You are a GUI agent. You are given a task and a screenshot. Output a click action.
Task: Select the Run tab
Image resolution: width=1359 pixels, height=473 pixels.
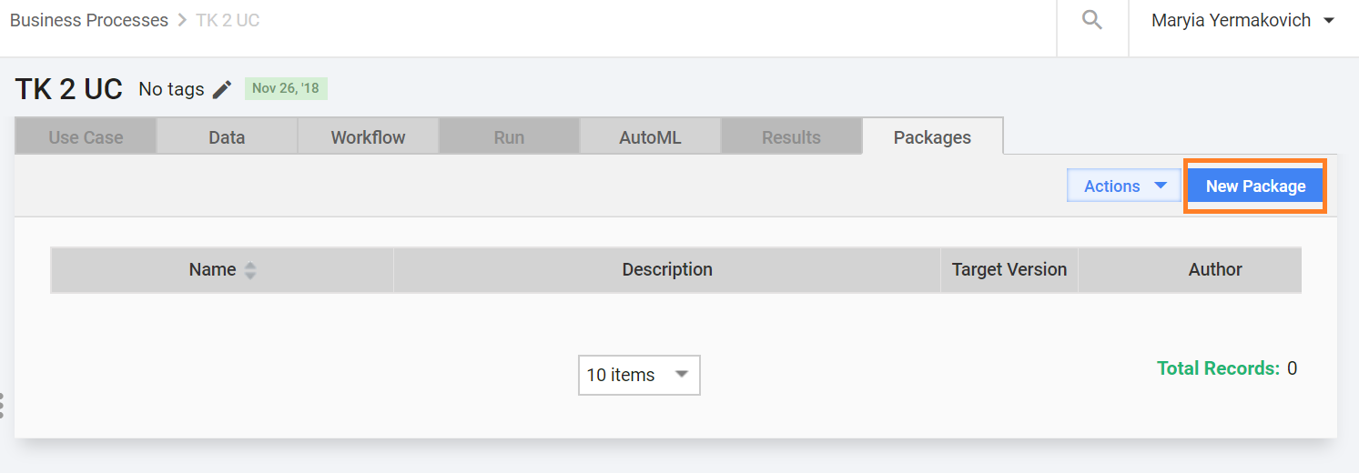coord(509,137)
